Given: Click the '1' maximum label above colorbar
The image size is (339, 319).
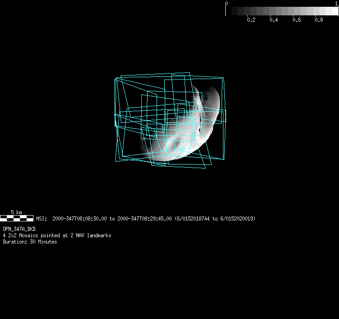Looking at the screenshot, I should point(336,3).
